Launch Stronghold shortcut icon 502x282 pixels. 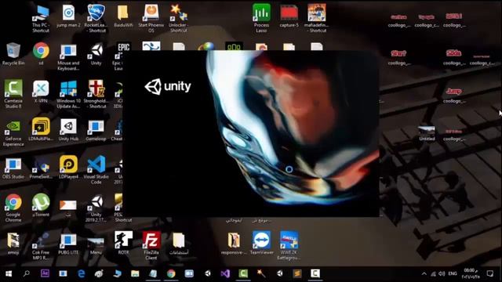point(96,94)
